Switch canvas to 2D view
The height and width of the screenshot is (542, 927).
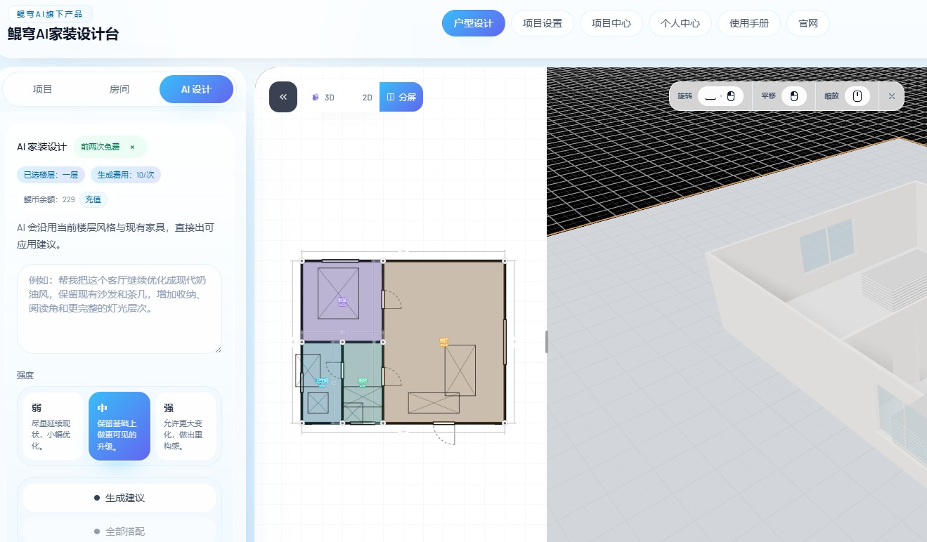coord(367,98)
